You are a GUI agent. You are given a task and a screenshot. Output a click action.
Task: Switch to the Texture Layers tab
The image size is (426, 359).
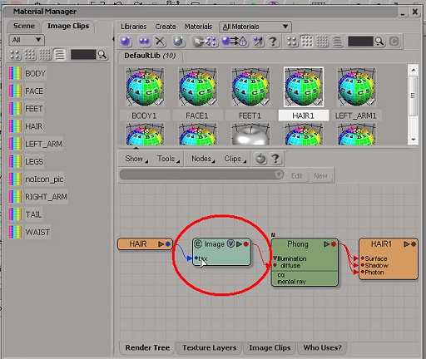pyautogui.click(x=210, y=347)
